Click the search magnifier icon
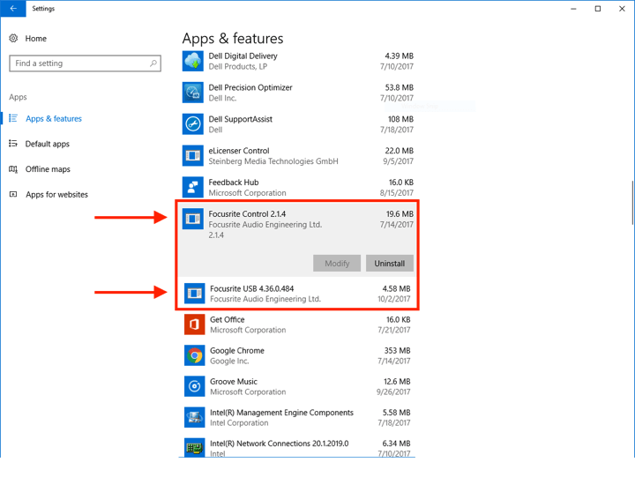The width and height of the screenshot is (635, 492). [153, 63]
